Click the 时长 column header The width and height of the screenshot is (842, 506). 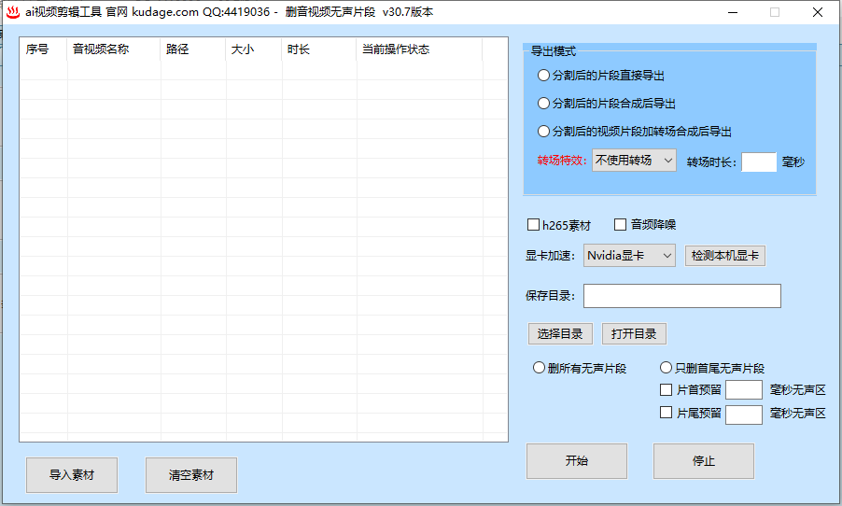[319, 49]
